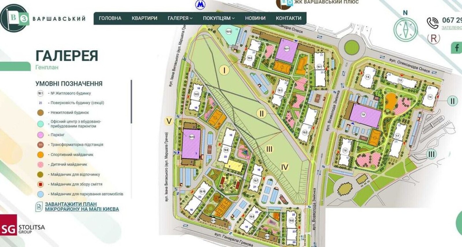
Task: Click the document download icon
Action: coord(39,207)
